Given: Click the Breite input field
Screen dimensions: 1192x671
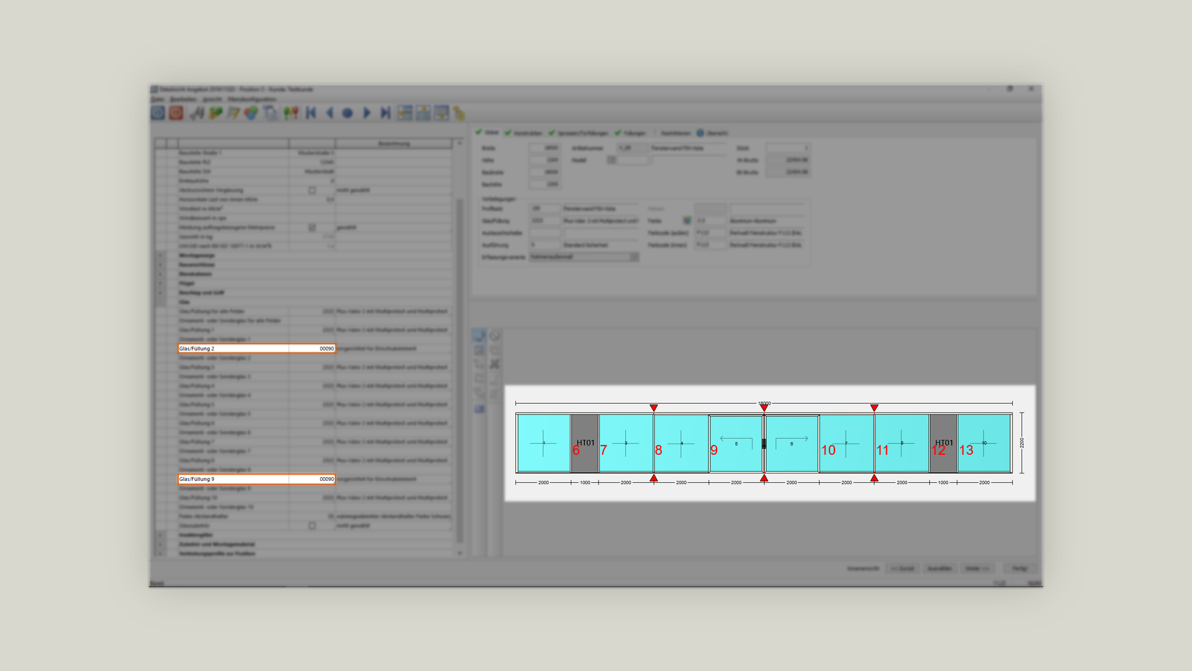Looking at the screenshot, I should click(545, 148).
